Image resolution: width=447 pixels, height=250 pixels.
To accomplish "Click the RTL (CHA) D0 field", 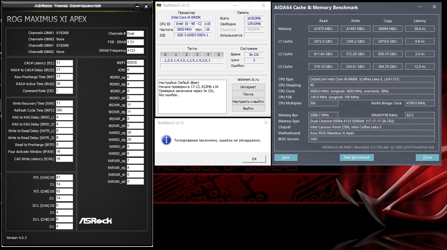I will click(64, 177).
